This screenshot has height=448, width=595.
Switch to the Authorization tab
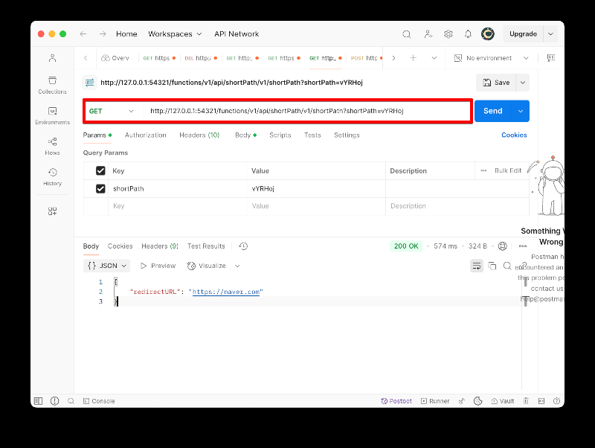pyautogui.click(x=145, y=135)
